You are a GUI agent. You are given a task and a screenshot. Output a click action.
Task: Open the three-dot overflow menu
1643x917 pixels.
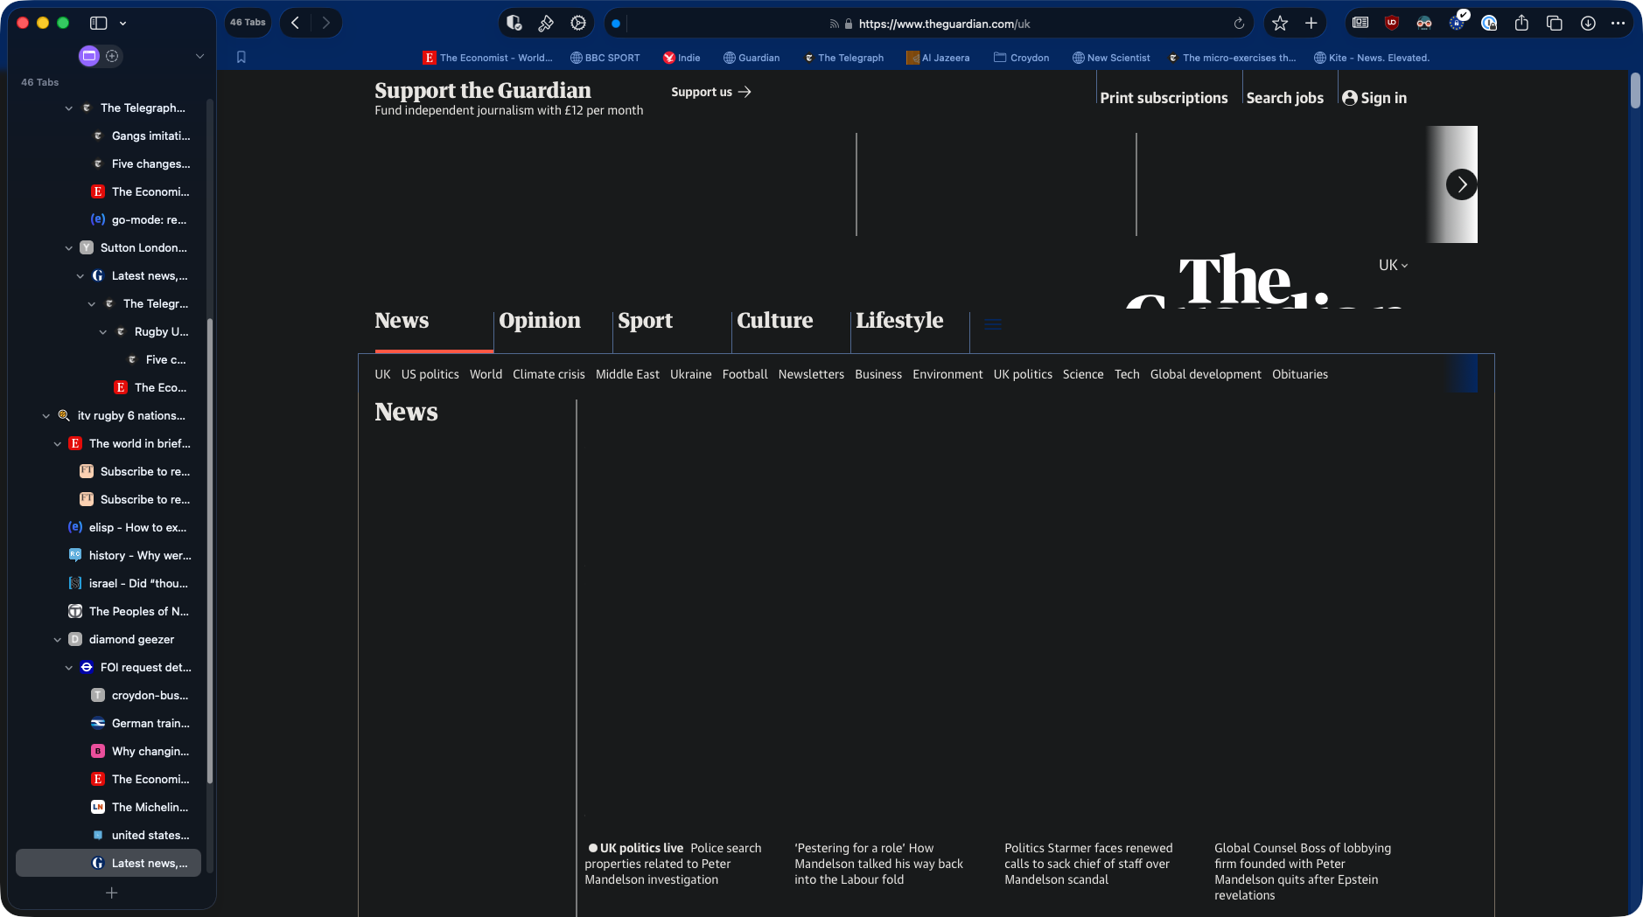[1619, 23]
